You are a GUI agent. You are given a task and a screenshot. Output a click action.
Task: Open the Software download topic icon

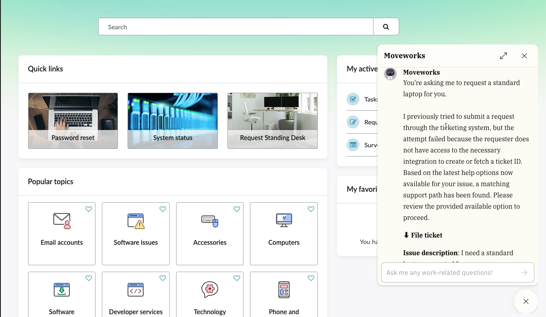62,290
